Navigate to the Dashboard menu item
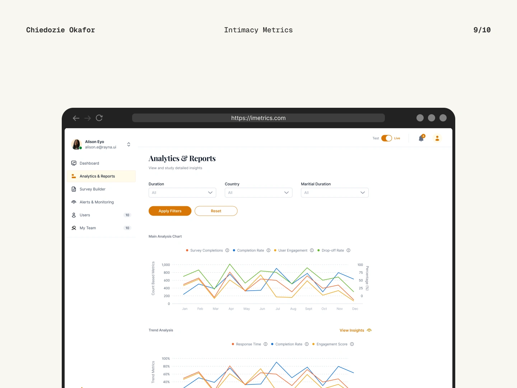 [89, 163]
